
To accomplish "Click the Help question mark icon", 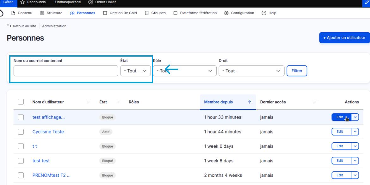I will (264, 13).
